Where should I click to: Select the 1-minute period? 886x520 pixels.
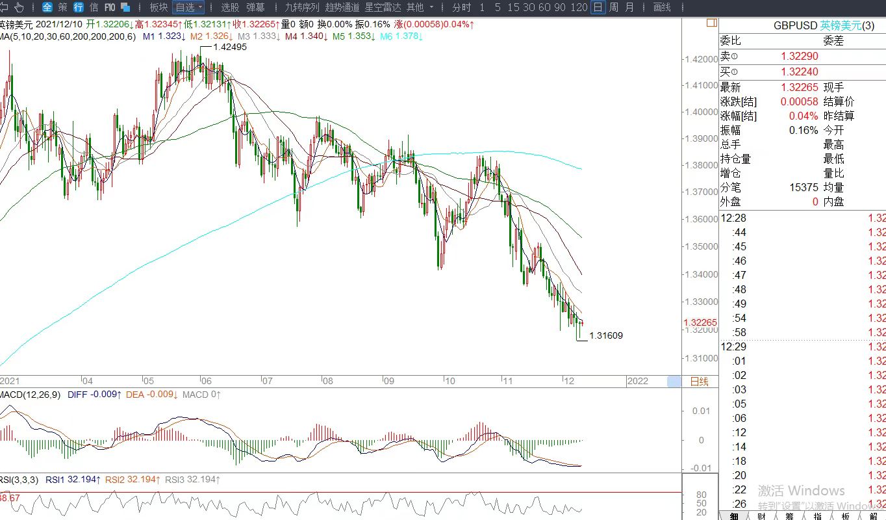click(482, 7)
